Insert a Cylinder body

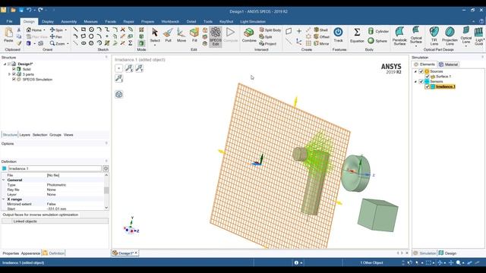click(378, 31)
